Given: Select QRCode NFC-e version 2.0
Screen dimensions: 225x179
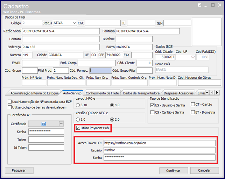Looking at the screenshot, I should click(112, 119).
